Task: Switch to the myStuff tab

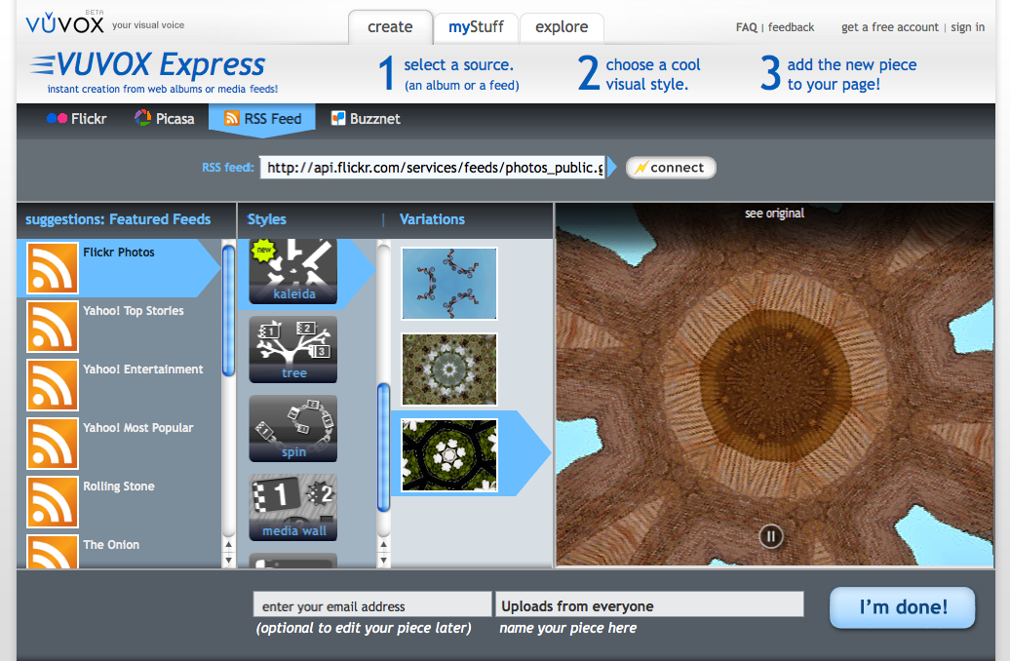Action: pyautogui.click(x=476, y=27)
